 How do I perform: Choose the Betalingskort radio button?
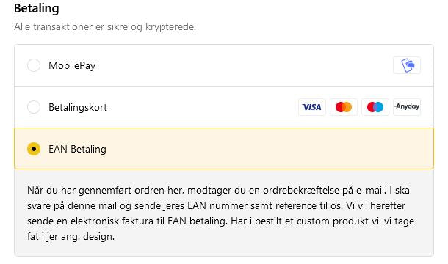(x=34, y=107)
